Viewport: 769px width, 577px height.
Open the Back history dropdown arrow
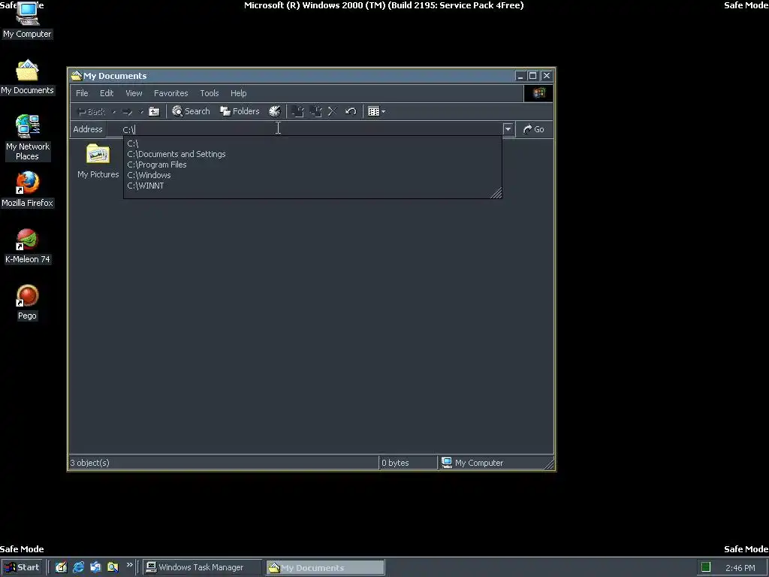click(114, 112)
